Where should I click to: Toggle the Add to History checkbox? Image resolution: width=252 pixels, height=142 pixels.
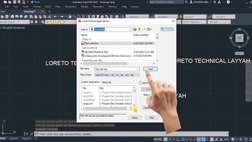tap(141, 83)
